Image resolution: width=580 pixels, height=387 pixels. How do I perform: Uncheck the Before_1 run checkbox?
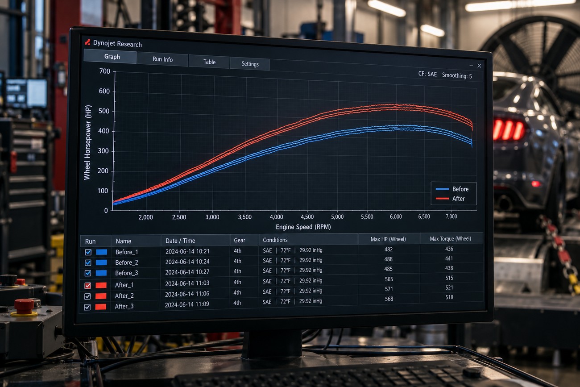point(88,252)
